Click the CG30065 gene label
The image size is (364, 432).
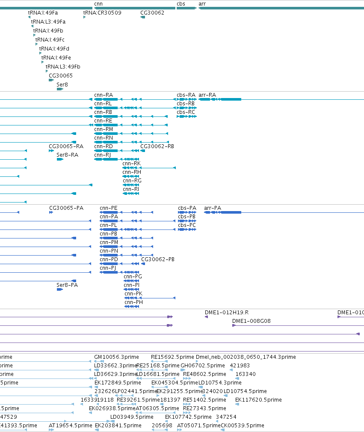(x=61, y=75)
